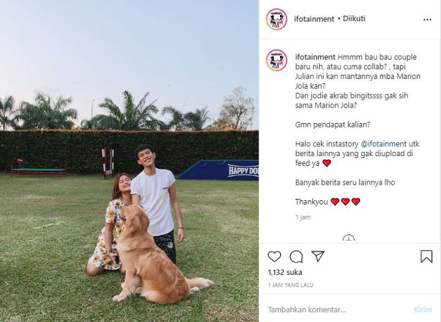Image resolution: width=441 pixels, height=322 pixels.
Task: Open the 1 JAM YANG LALU timestamp
Action: pyautogui.click(x=290, y=285)
